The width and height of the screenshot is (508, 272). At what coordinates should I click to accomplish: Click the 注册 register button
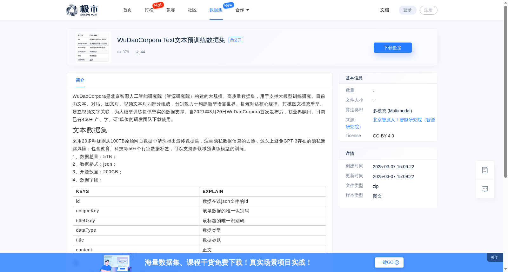tap(429, 10)
